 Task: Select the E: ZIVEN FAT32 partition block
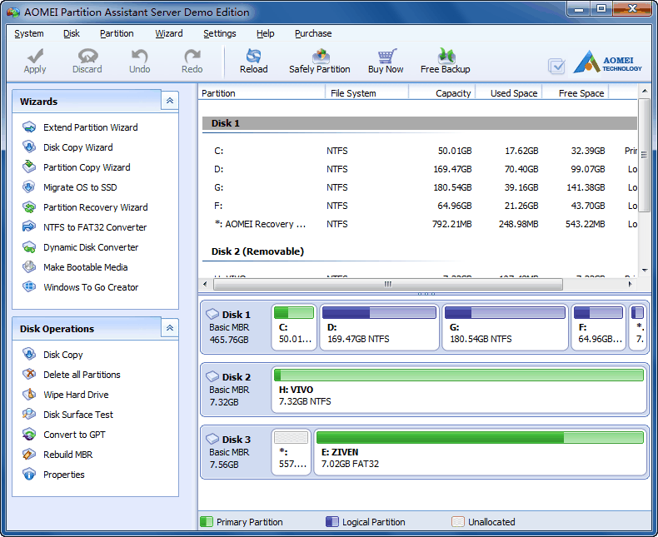[x=481, y=452]
